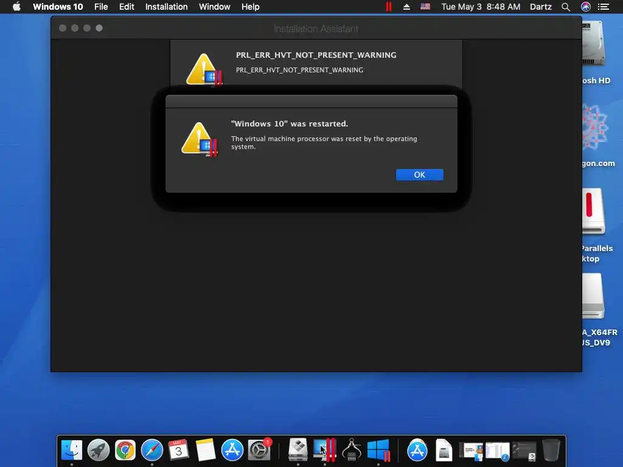Open the Edit menu
This screenshot has width=623, height=467.
point(127,7)
